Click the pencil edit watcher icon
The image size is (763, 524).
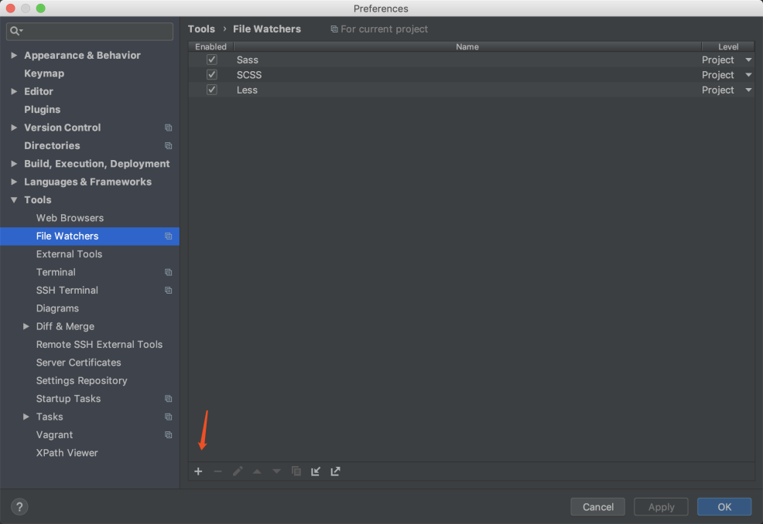click(238, 471)
